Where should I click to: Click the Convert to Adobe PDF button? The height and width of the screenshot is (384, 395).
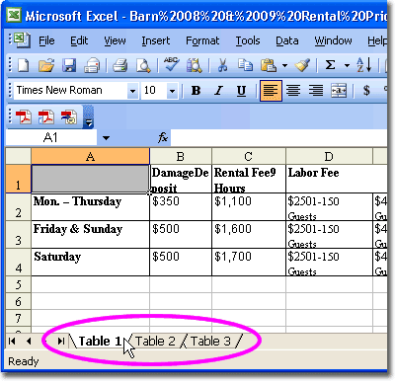click(x=24, y=116)
